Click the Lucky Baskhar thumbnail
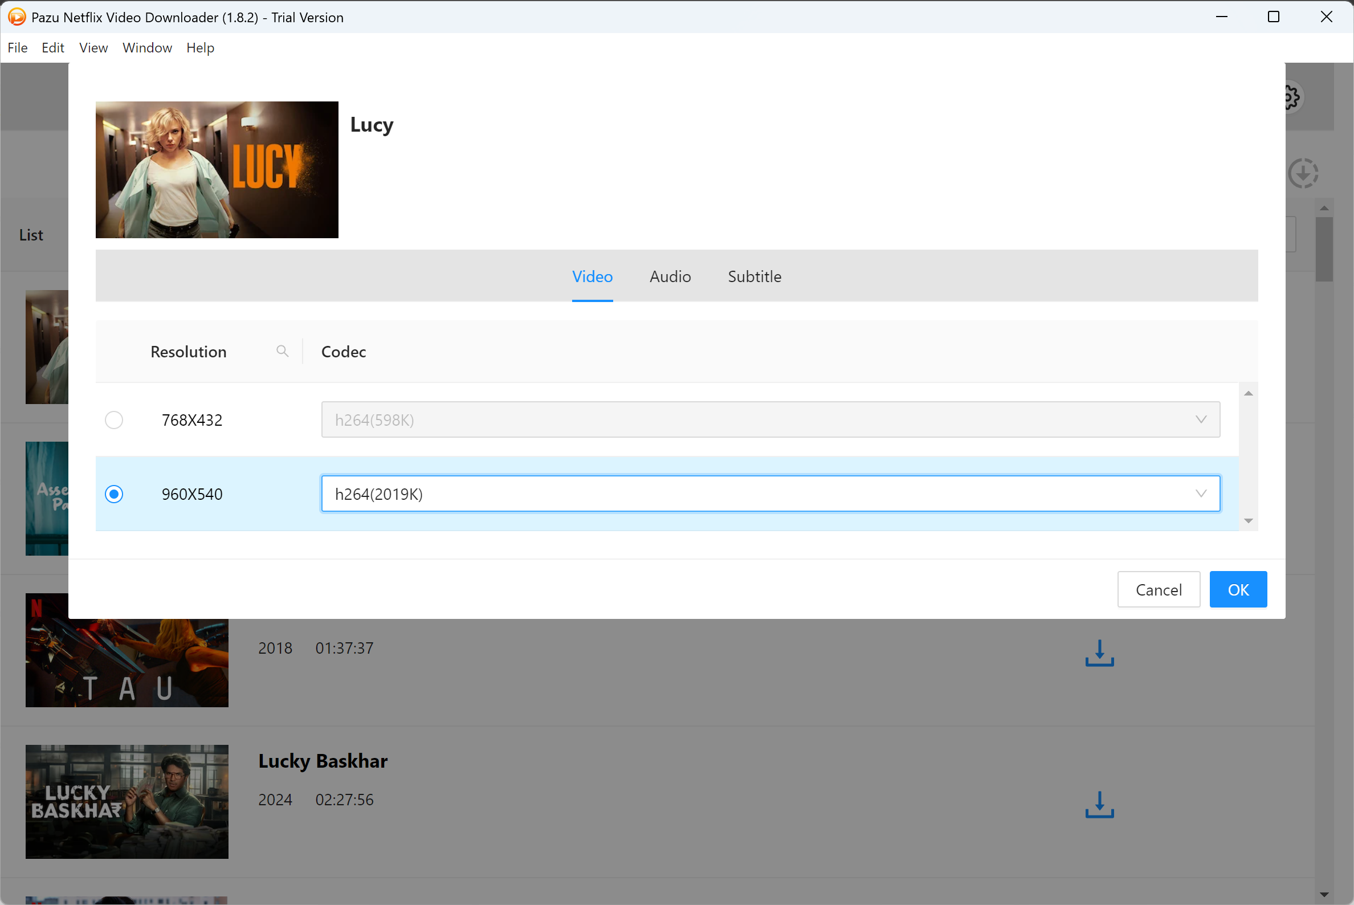Screen dimensions: 1354x905 (x=127, y=802)
